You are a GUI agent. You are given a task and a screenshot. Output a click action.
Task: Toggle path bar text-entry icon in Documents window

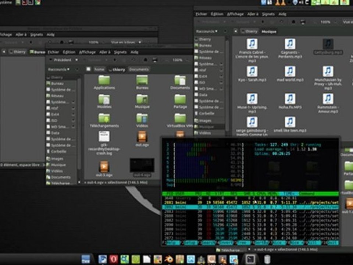coord(89,69)
